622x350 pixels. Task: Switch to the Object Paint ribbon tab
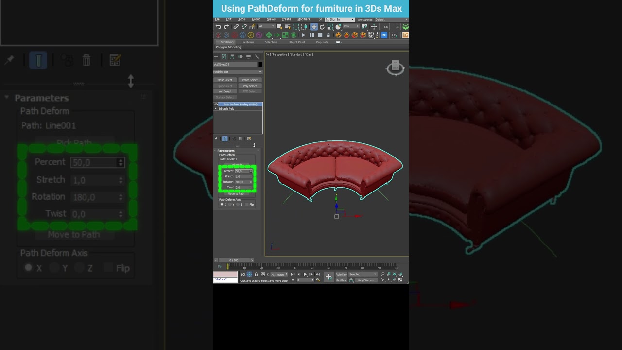tap(297, 42)
